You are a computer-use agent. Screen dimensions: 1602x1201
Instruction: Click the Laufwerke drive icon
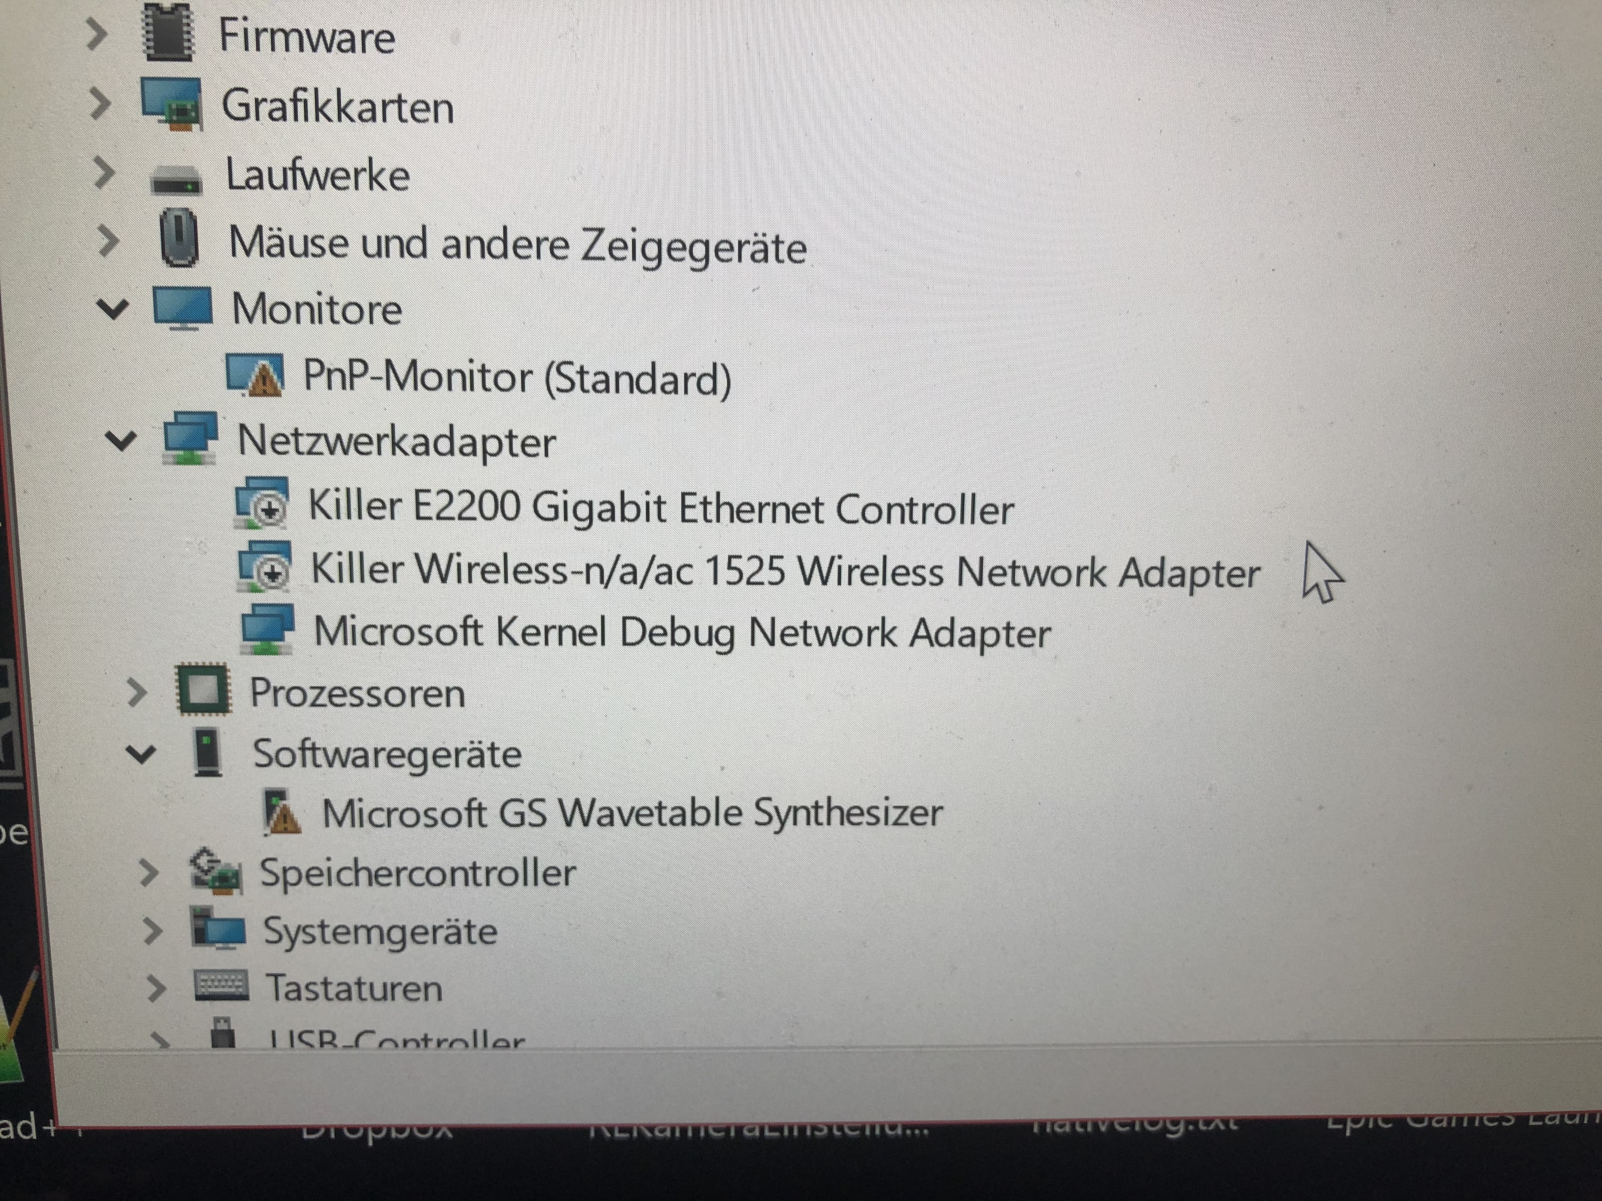click(176, 178)
